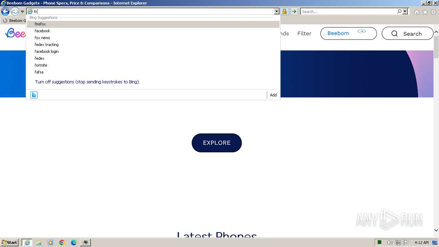Click the green monitor taskbar app icon

pos(85,243)
